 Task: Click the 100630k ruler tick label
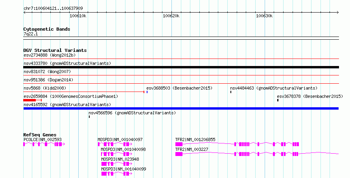click(x=264, y=16)
